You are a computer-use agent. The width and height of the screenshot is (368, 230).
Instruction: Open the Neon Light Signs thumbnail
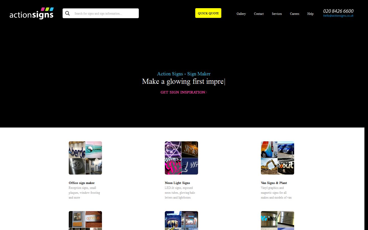click(181, 158)
